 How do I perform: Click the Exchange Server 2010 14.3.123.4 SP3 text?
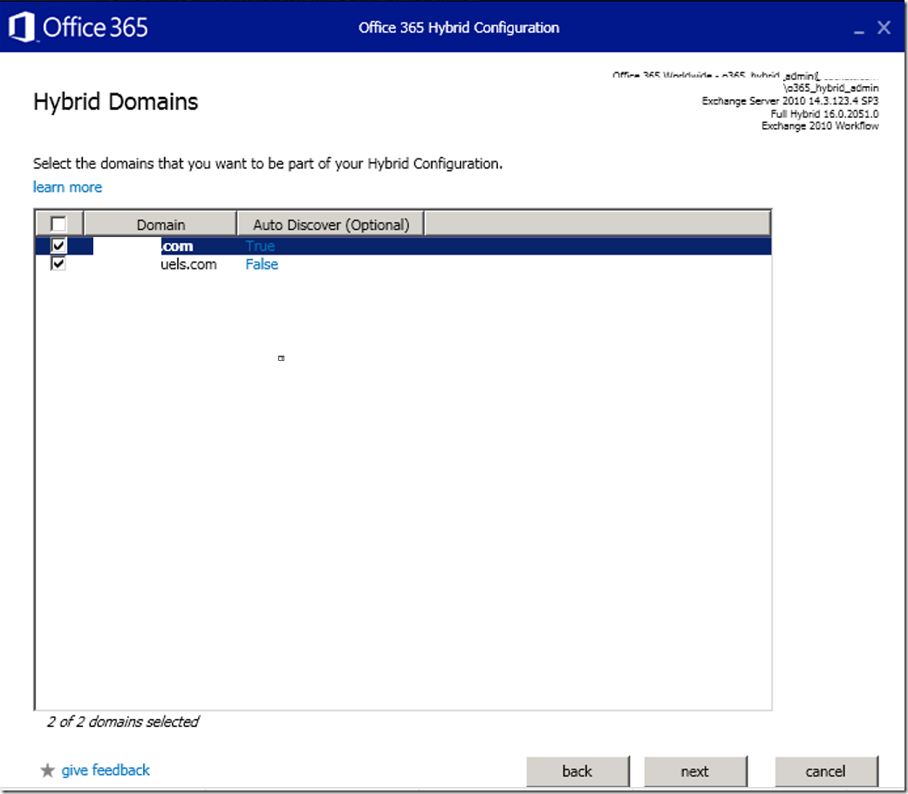(x=790, y=101)
